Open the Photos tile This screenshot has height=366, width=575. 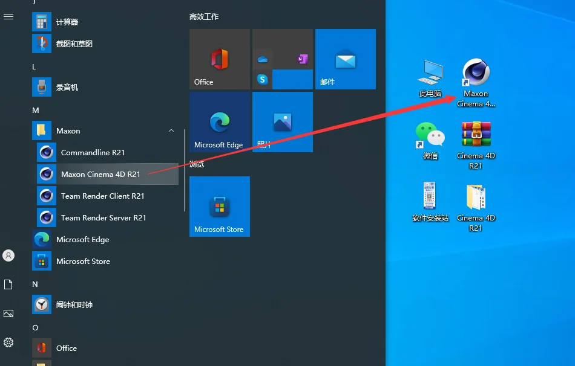[283, 122]
